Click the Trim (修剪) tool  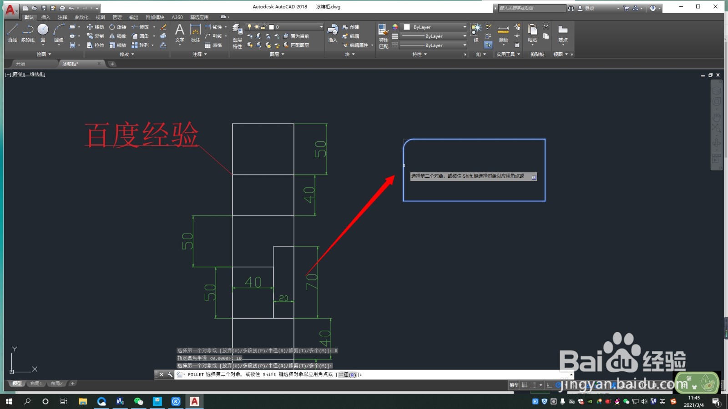tap(140, 27)
